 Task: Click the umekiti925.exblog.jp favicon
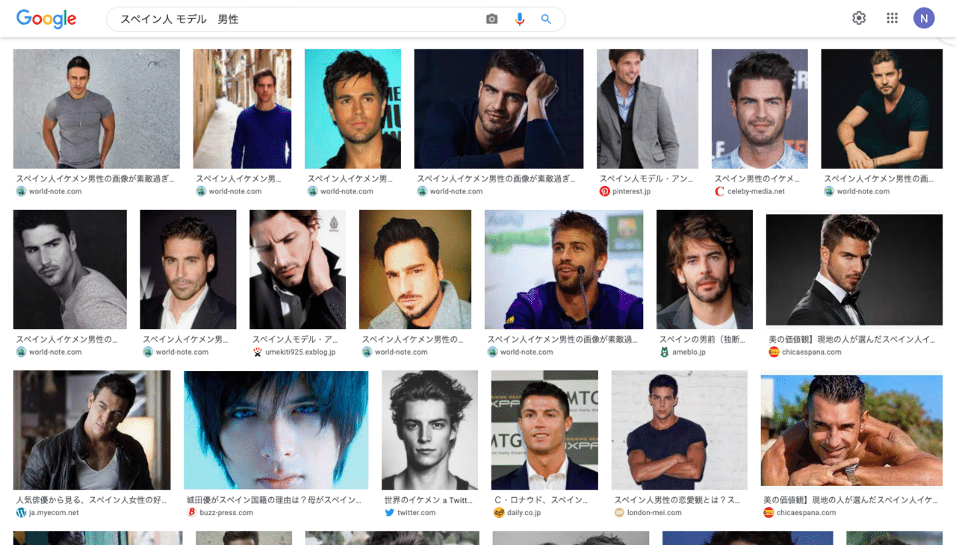[257, 352]
